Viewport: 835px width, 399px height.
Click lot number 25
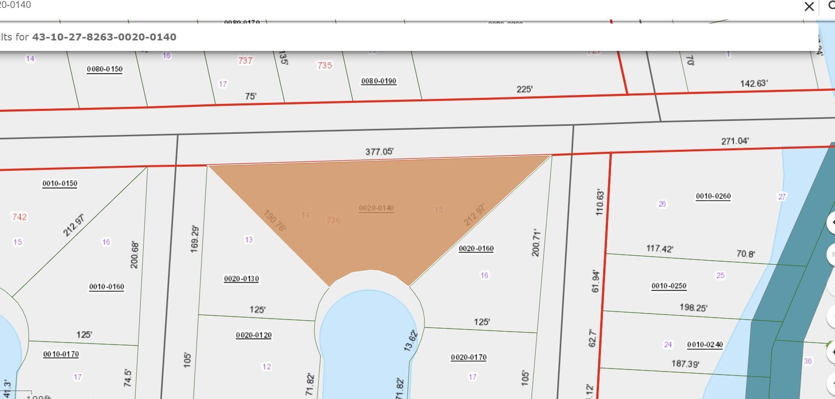point(720,275)
